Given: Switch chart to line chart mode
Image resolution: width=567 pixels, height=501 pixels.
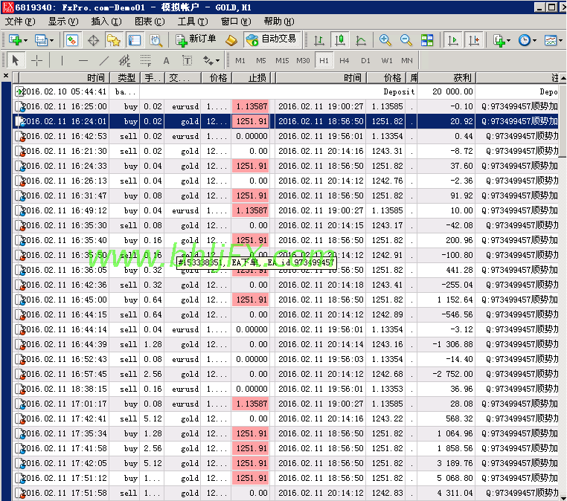Looking at the screenshot, I should pos(361,40).
